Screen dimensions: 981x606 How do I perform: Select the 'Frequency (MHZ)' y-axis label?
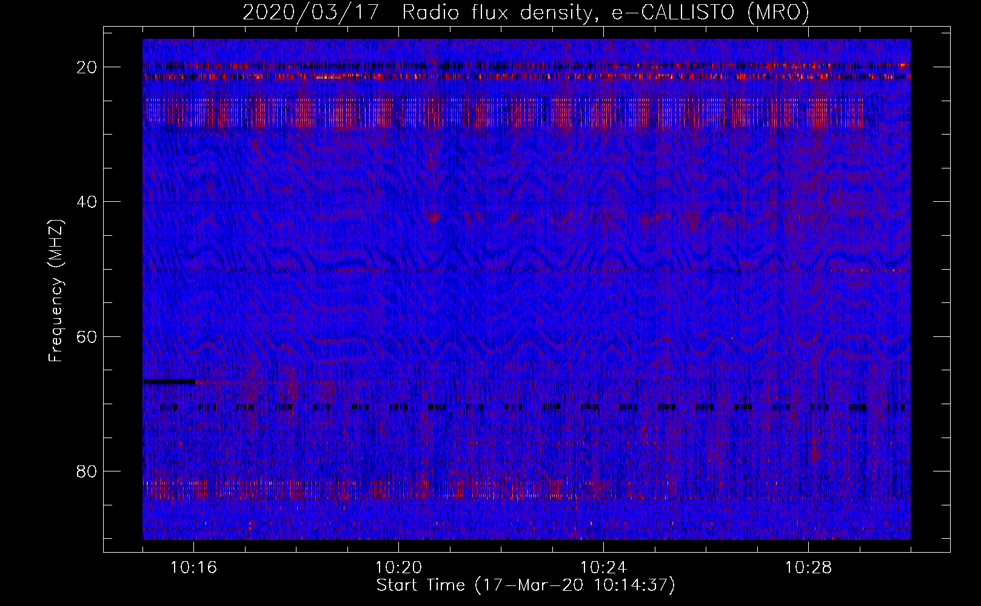(56, 291)
